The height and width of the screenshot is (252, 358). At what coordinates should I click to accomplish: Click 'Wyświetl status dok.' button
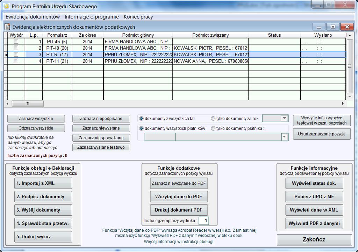[314, 183]
